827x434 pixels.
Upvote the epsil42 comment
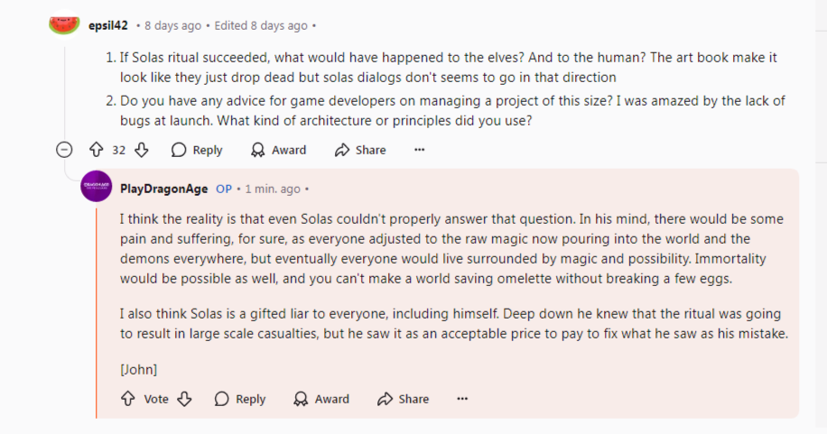(96, 151)
